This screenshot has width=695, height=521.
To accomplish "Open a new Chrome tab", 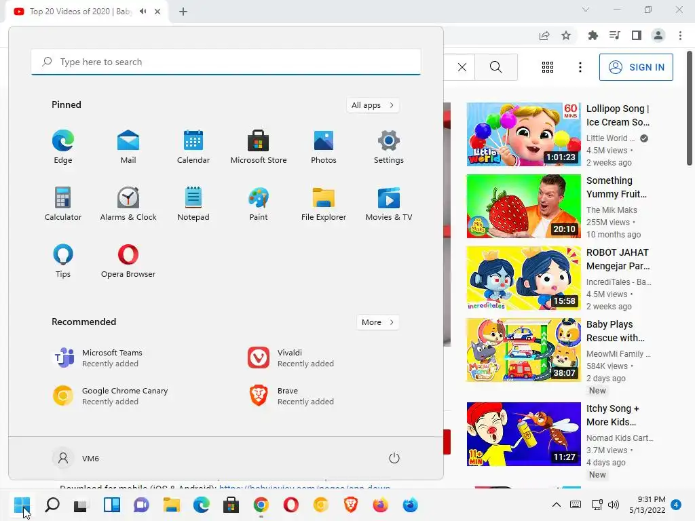I will pos(183,12).
